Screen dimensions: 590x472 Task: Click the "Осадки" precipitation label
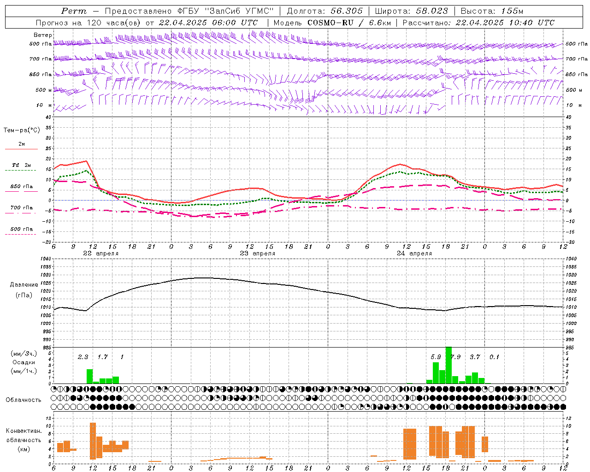(x=24, y=362)
